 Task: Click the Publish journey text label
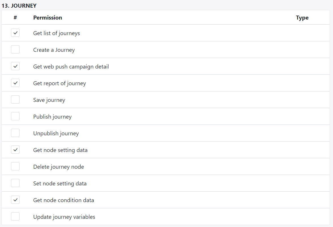[x=52, y=116]
